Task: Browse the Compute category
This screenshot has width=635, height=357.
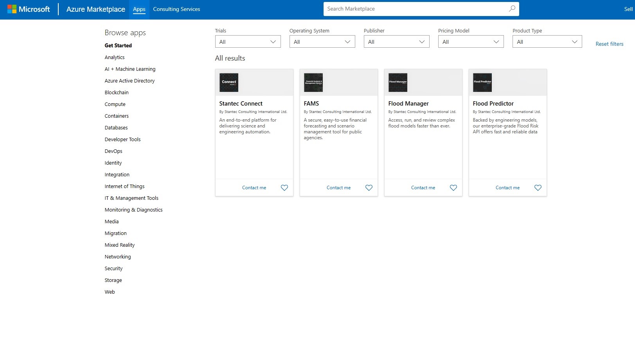Action: [115, 104]
